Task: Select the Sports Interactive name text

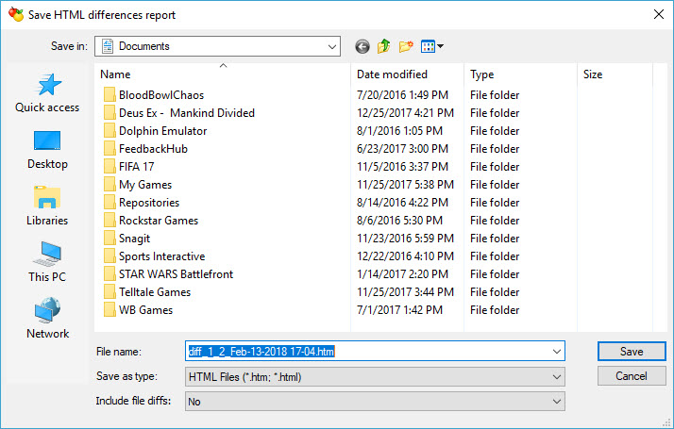Action: tap(162, 256)
